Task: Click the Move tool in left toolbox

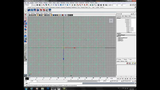Action: coord(25,24)
